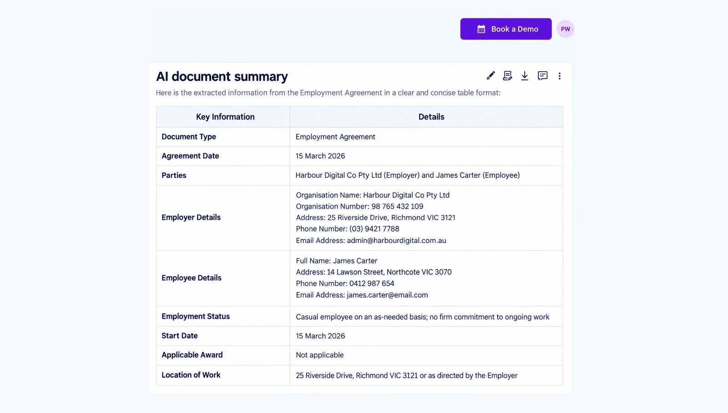The height and width of the screenshot is (413, 728).
Task: Click 'Organisation Name: Harbour Digital Co Pty Ltd'
Action: (x=373, y=195)
